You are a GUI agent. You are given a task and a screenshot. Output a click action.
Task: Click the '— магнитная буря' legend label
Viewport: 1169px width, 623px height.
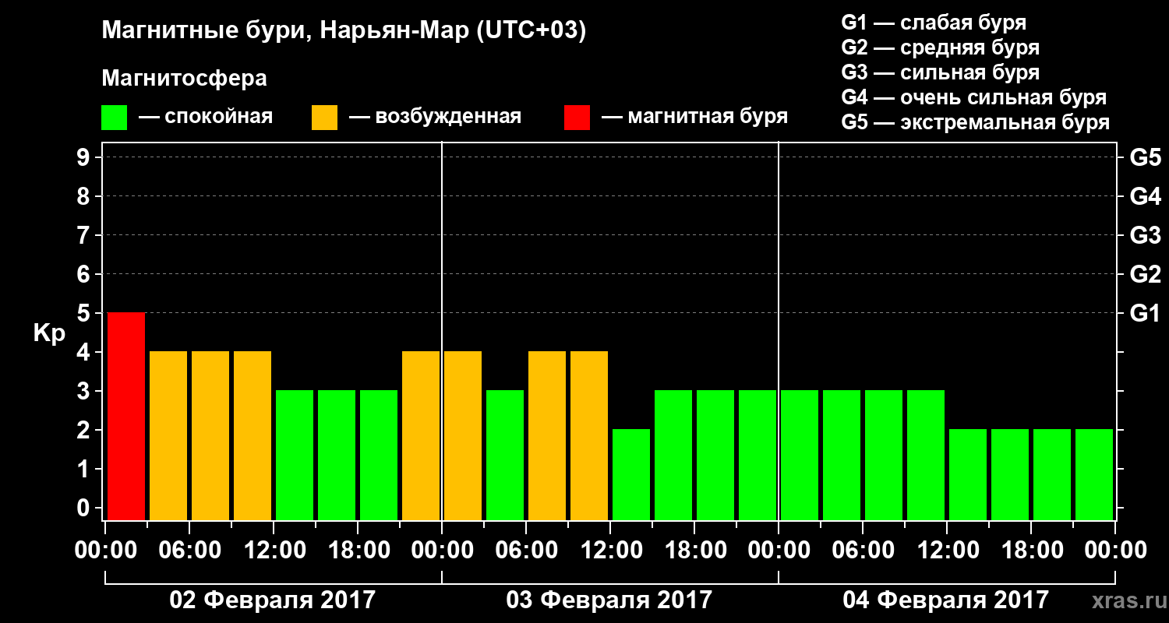(695, 117)
